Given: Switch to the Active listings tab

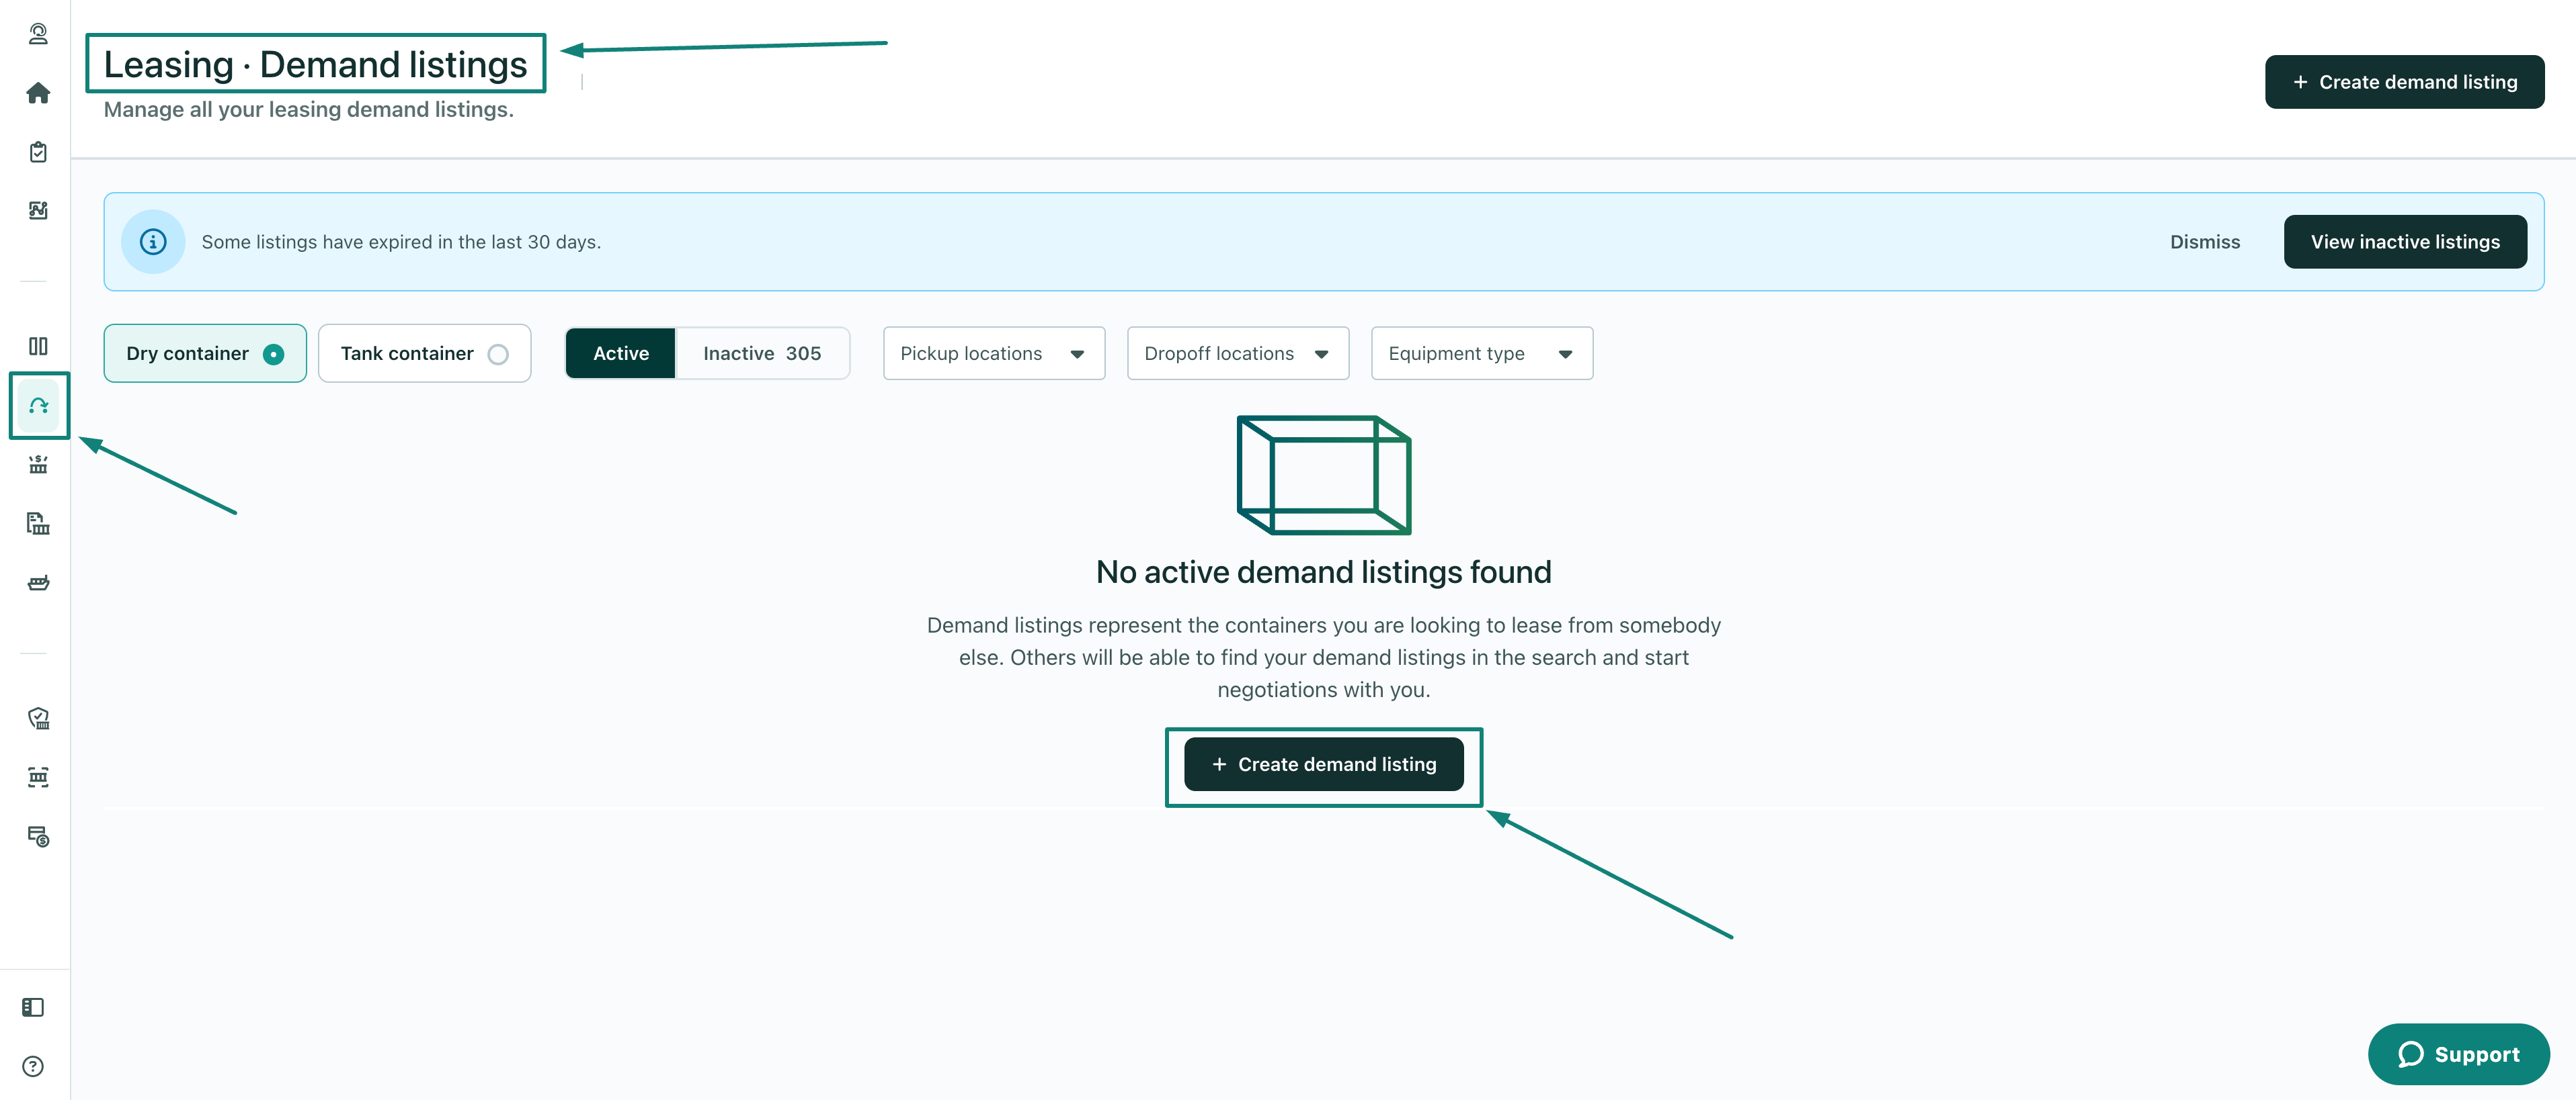Looking at the screenshot, I should (x=621, y=354).
